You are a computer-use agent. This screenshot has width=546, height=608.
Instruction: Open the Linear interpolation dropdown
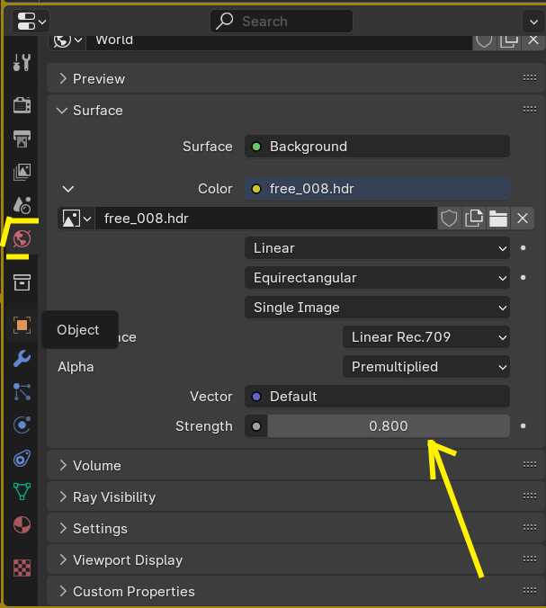[x=376, y=248]
